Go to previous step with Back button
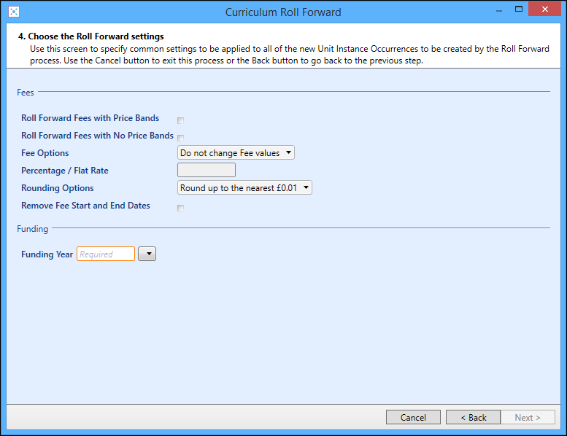The image size is (567, 436). tap(473, 418)
